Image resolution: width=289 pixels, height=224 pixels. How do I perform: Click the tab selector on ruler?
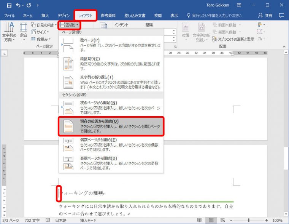(x=5, y=53)
